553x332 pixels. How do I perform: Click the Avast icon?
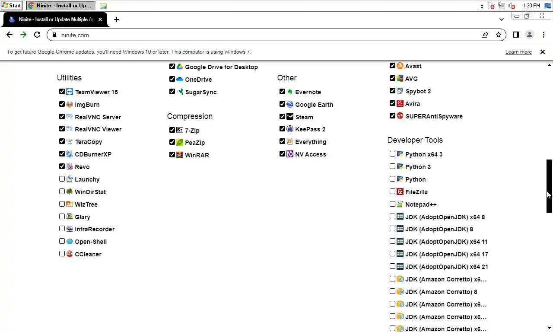(400, 66)
